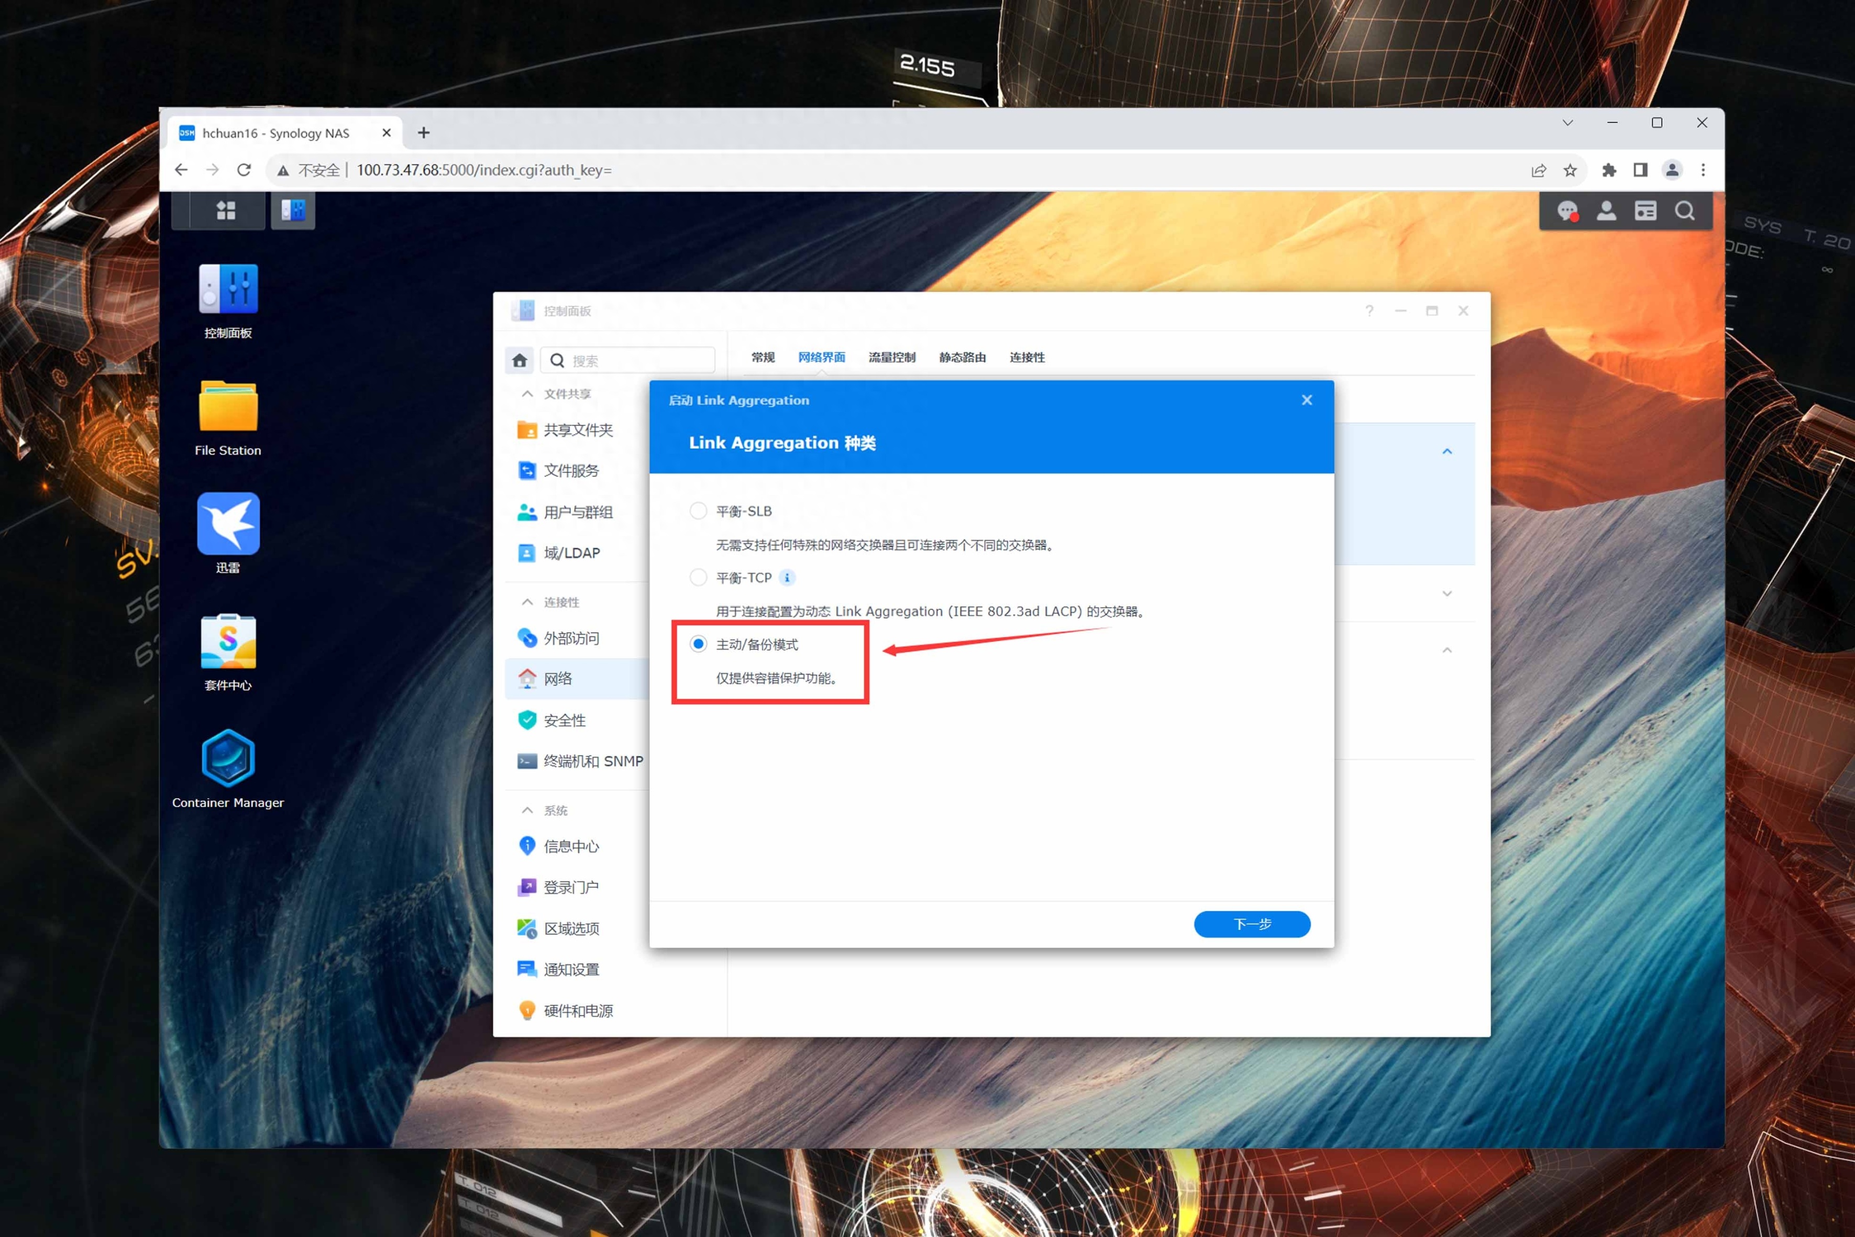Click the Control Panel home icon
Screen dimensions: 1855x1237
(x=520, y=360)
